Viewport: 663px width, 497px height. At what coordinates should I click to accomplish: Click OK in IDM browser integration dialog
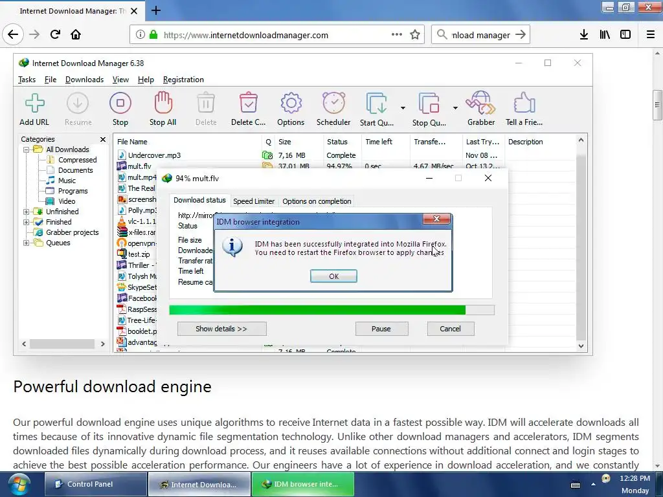333,276
